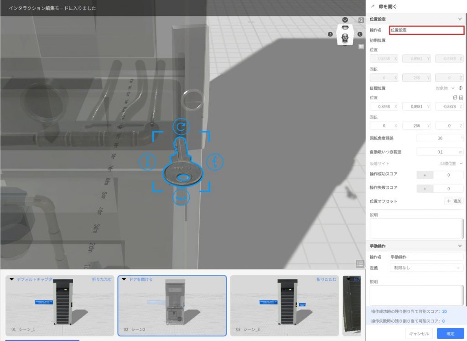Click the horizontal move gizmo below the key
The width and height of the screenshot is (467, 341).
pyautogui.click(x=181, y=198)
